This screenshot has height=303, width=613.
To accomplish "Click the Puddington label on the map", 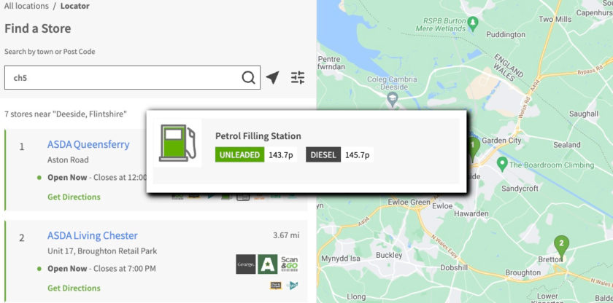I will 506,35.
